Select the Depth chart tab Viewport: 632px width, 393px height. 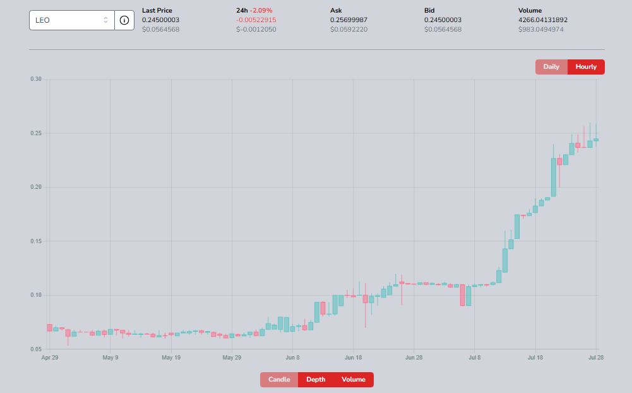[316, 379]
